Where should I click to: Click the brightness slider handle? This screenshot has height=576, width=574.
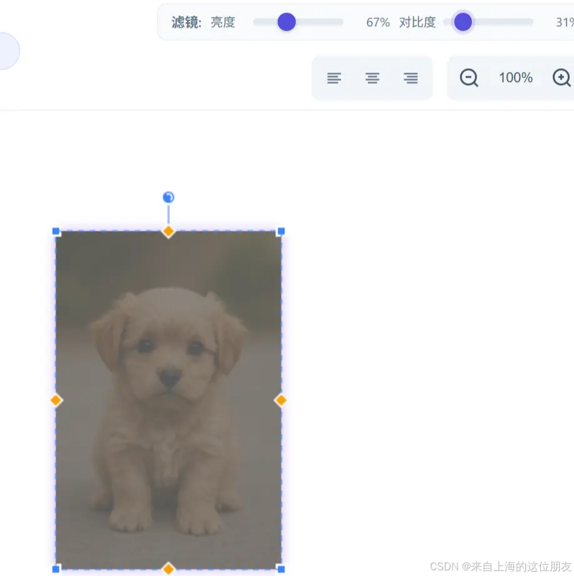click(x=286, y=22)
